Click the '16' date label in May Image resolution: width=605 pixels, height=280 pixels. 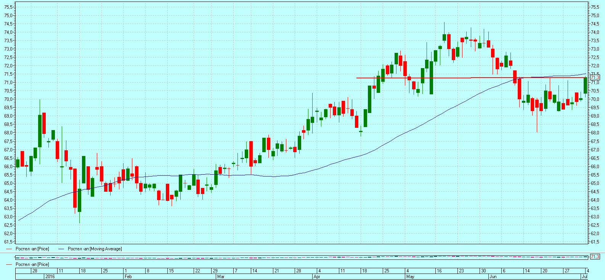439,271
